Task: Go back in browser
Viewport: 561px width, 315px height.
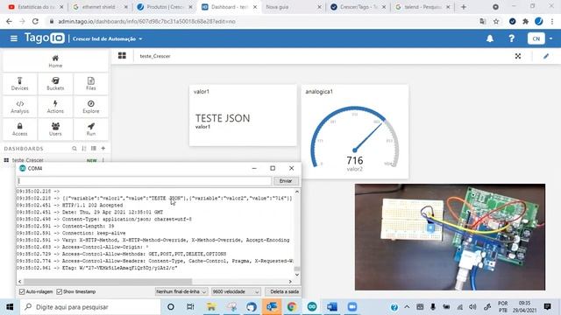Action: coord(9,21)
